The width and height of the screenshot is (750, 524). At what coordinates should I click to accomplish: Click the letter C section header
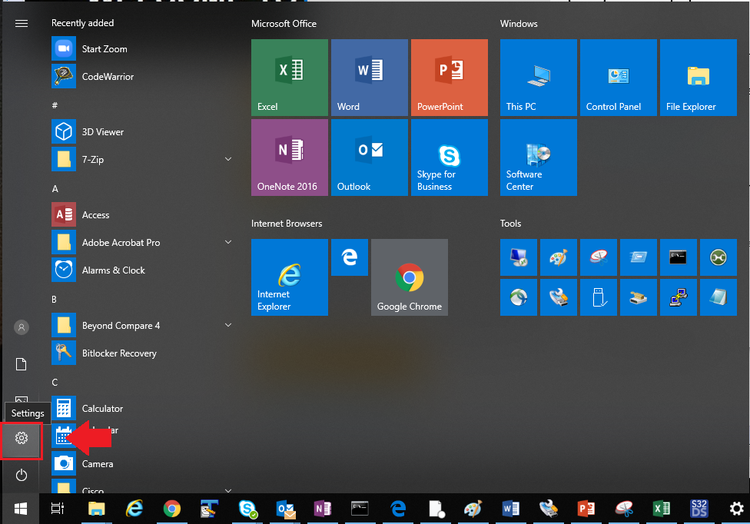[55, 383]
